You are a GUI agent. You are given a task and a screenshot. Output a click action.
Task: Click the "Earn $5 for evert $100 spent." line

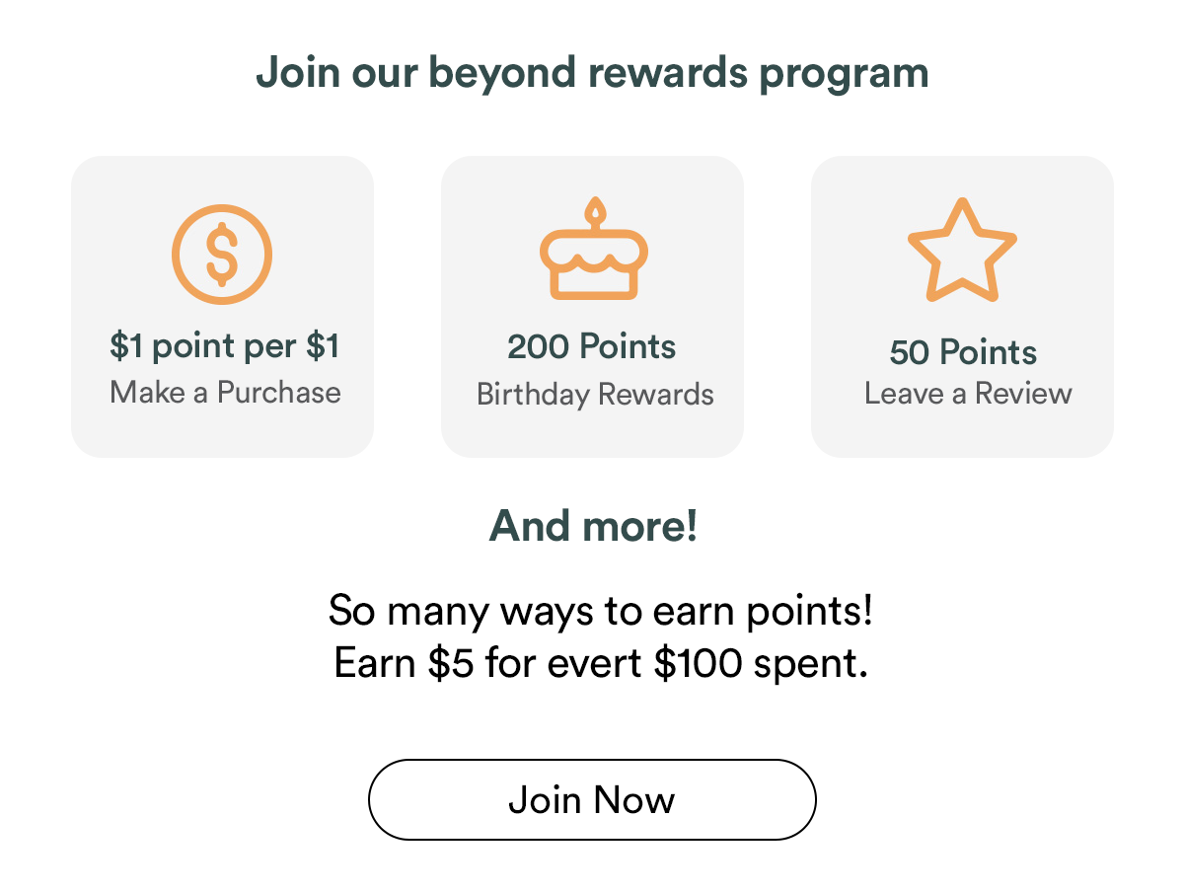click(x=601, y=663)
